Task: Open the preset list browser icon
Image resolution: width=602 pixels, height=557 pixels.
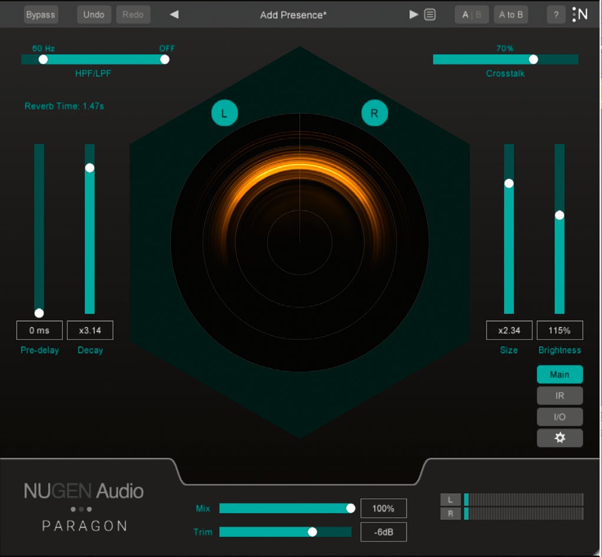Action: pyautogui.click(x=430, y=15)
